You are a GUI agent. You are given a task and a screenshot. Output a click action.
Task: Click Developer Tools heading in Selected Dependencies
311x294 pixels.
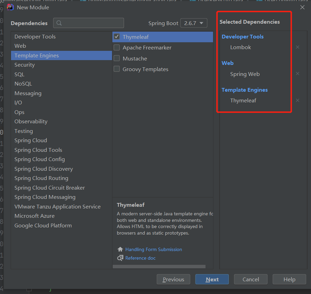tap(243, 36)
